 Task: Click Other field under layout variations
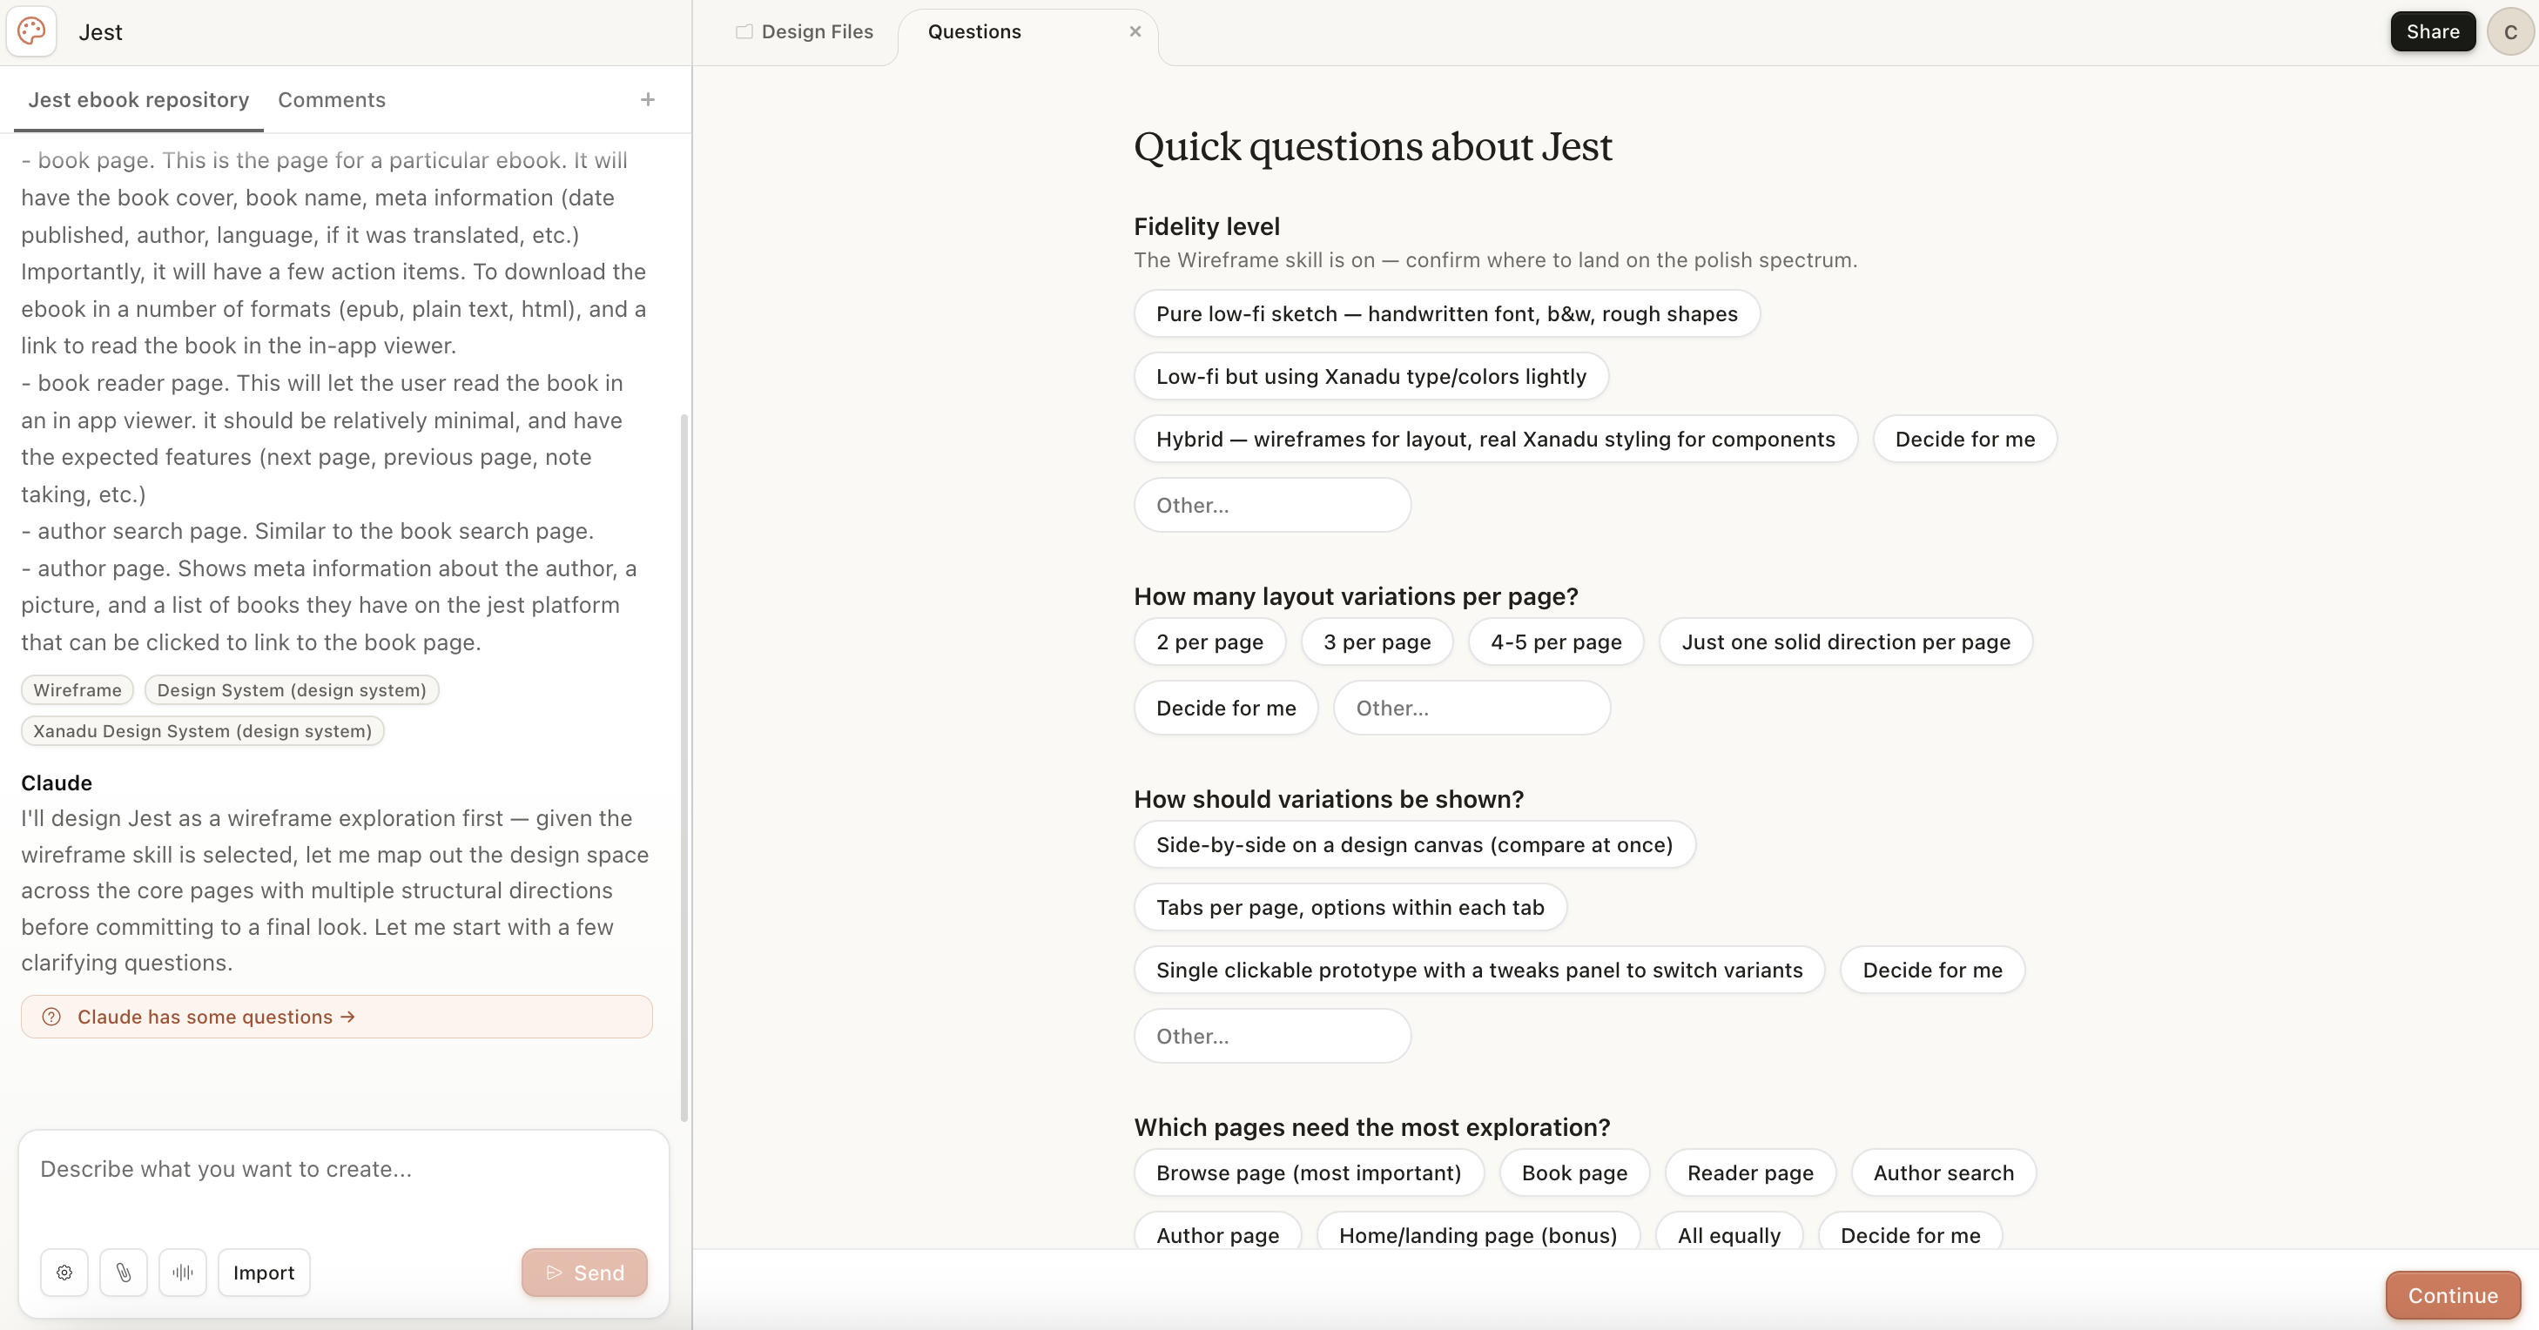[x=1472, y=708]
